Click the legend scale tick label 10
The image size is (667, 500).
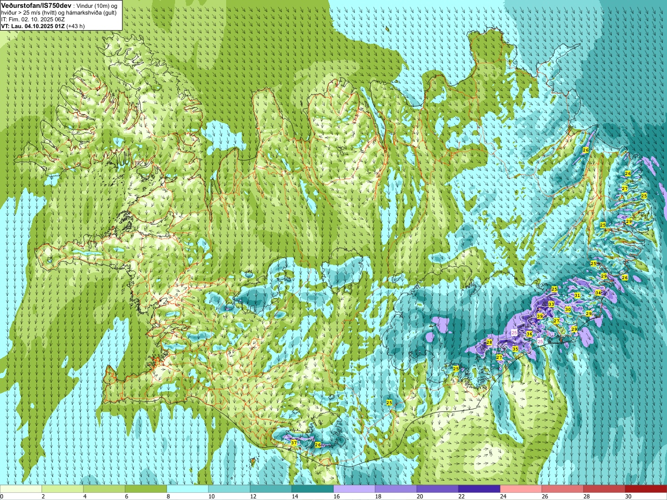pyautogui.click(x=212, y=496)
